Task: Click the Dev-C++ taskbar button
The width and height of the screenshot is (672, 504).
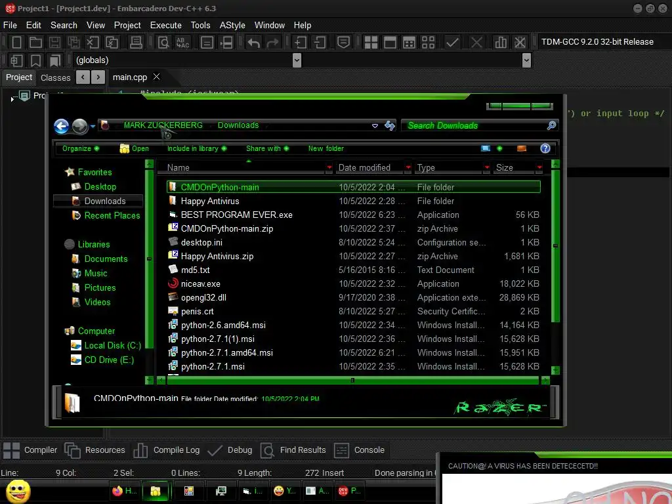Action: pos(350,491)
